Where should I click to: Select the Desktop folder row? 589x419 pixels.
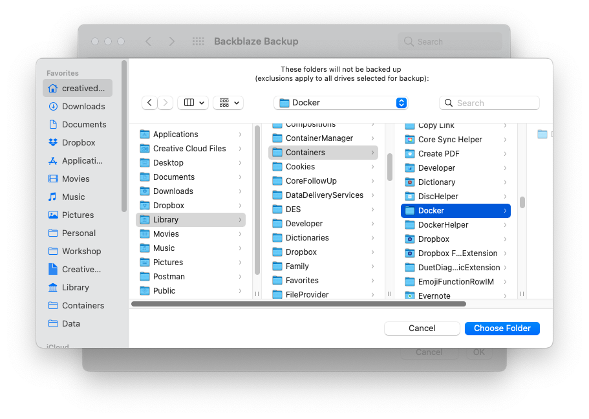191,163
